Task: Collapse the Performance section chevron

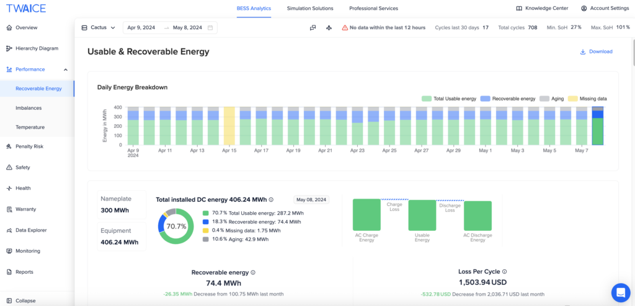Action: coord(66,70)
